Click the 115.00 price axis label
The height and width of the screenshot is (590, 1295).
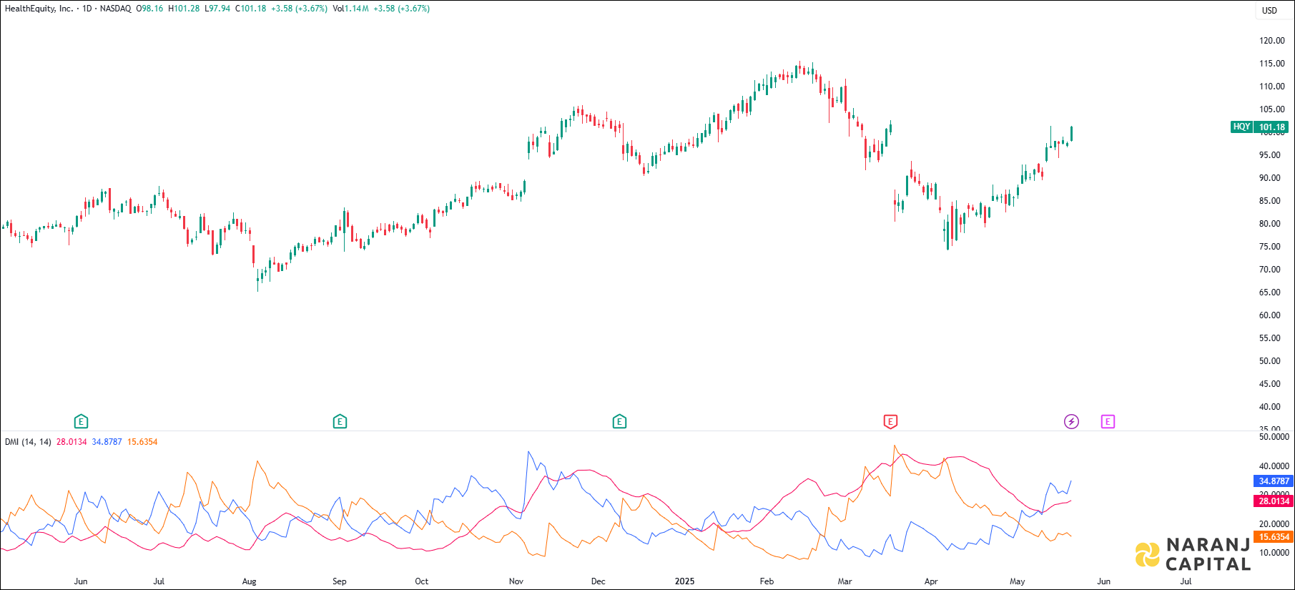point(1272,64)
